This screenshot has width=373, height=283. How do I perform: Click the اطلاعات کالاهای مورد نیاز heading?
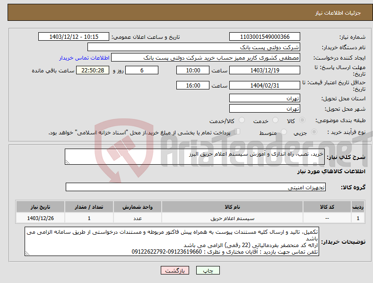pos(331,171)
